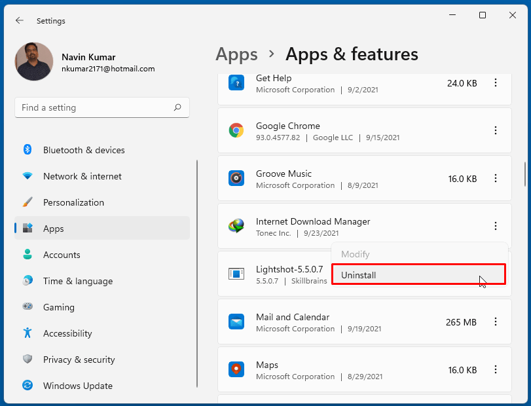Click the Get Help app icon
Viewport: 531px width, 406px height.
pos(236,83)
